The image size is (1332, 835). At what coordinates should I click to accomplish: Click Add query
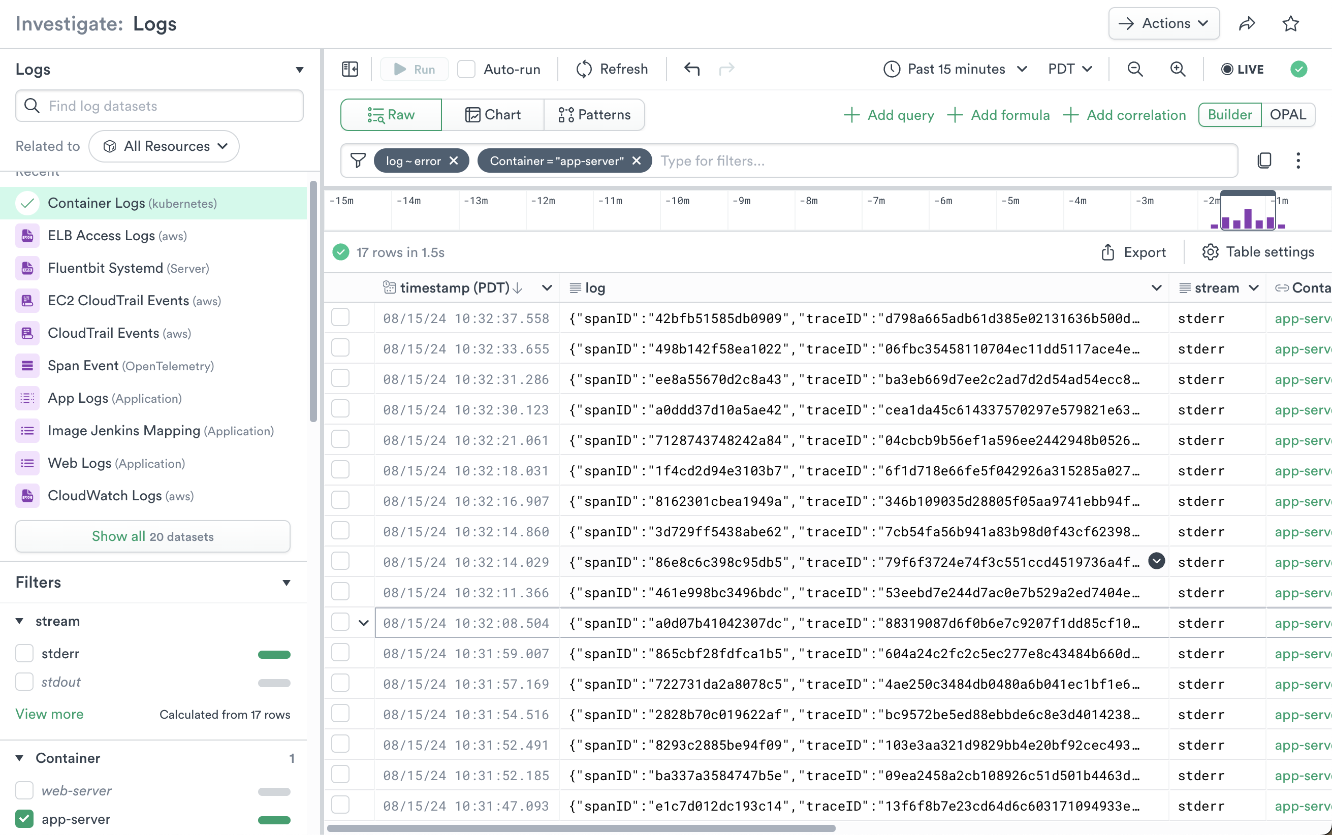pyautogui.click(x=889, y=115)
